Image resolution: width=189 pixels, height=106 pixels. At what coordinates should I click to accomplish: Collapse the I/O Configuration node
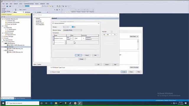(x=2, y=42)
